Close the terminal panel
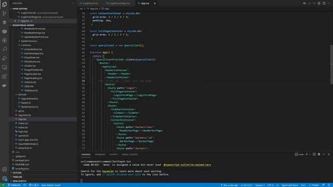Screen dimensions: 333x187 coord(329,154)
